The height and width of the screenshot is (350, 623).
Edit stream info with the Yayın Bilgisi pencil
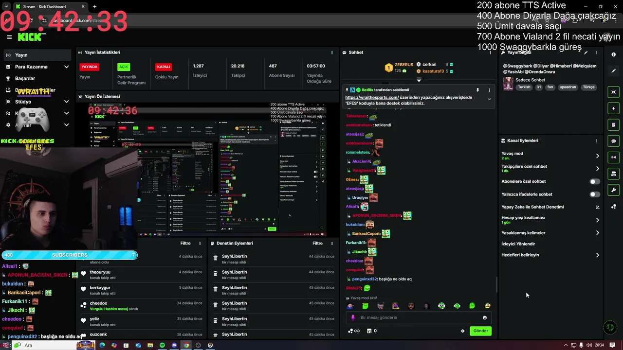(x=586, y=52)
